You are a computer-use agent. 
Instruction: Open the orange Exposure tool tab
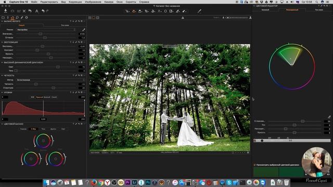point(12,18)
